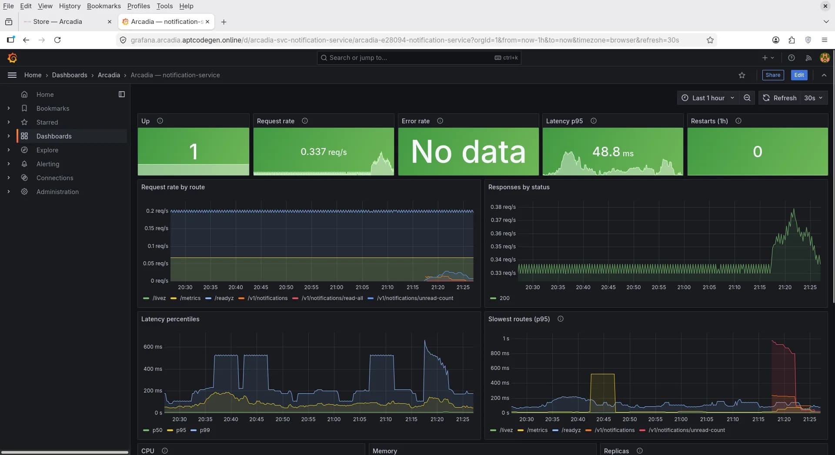The image size is (835, 455).
Task: Click the Refresh button
Action: click(x=780, y=98)
